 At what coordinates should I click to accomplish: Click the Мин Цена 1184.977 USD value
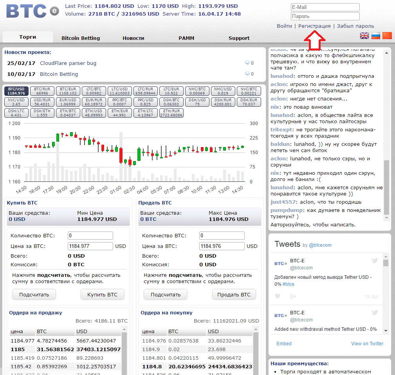(97, 219)
